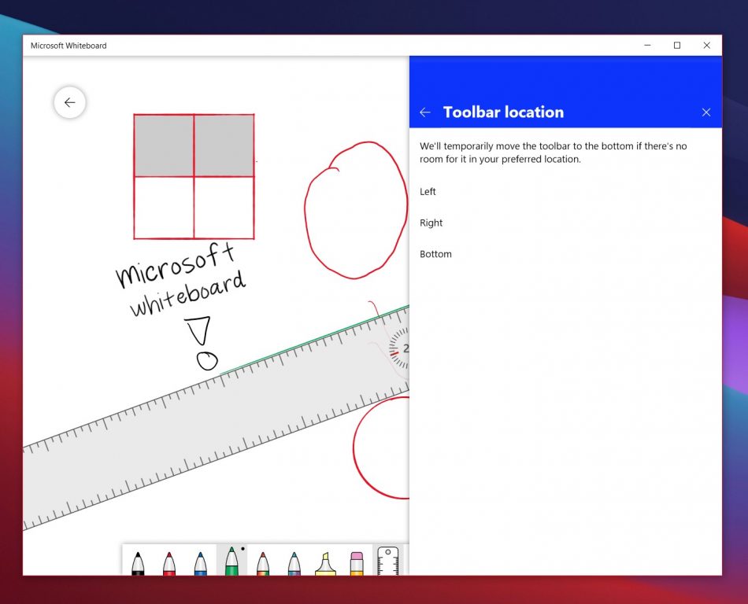This screenshot has width=748, height=604.
Task: Select the black pen tool
Action: 138,562
